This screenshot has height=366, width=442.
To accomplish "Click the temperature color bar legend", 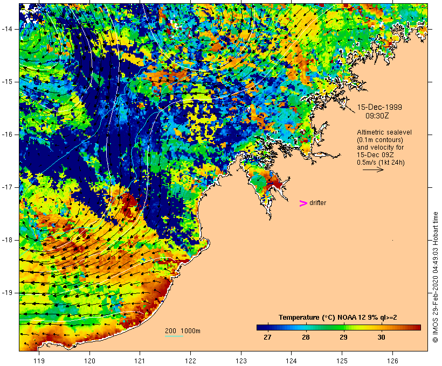I will (339, 327).
